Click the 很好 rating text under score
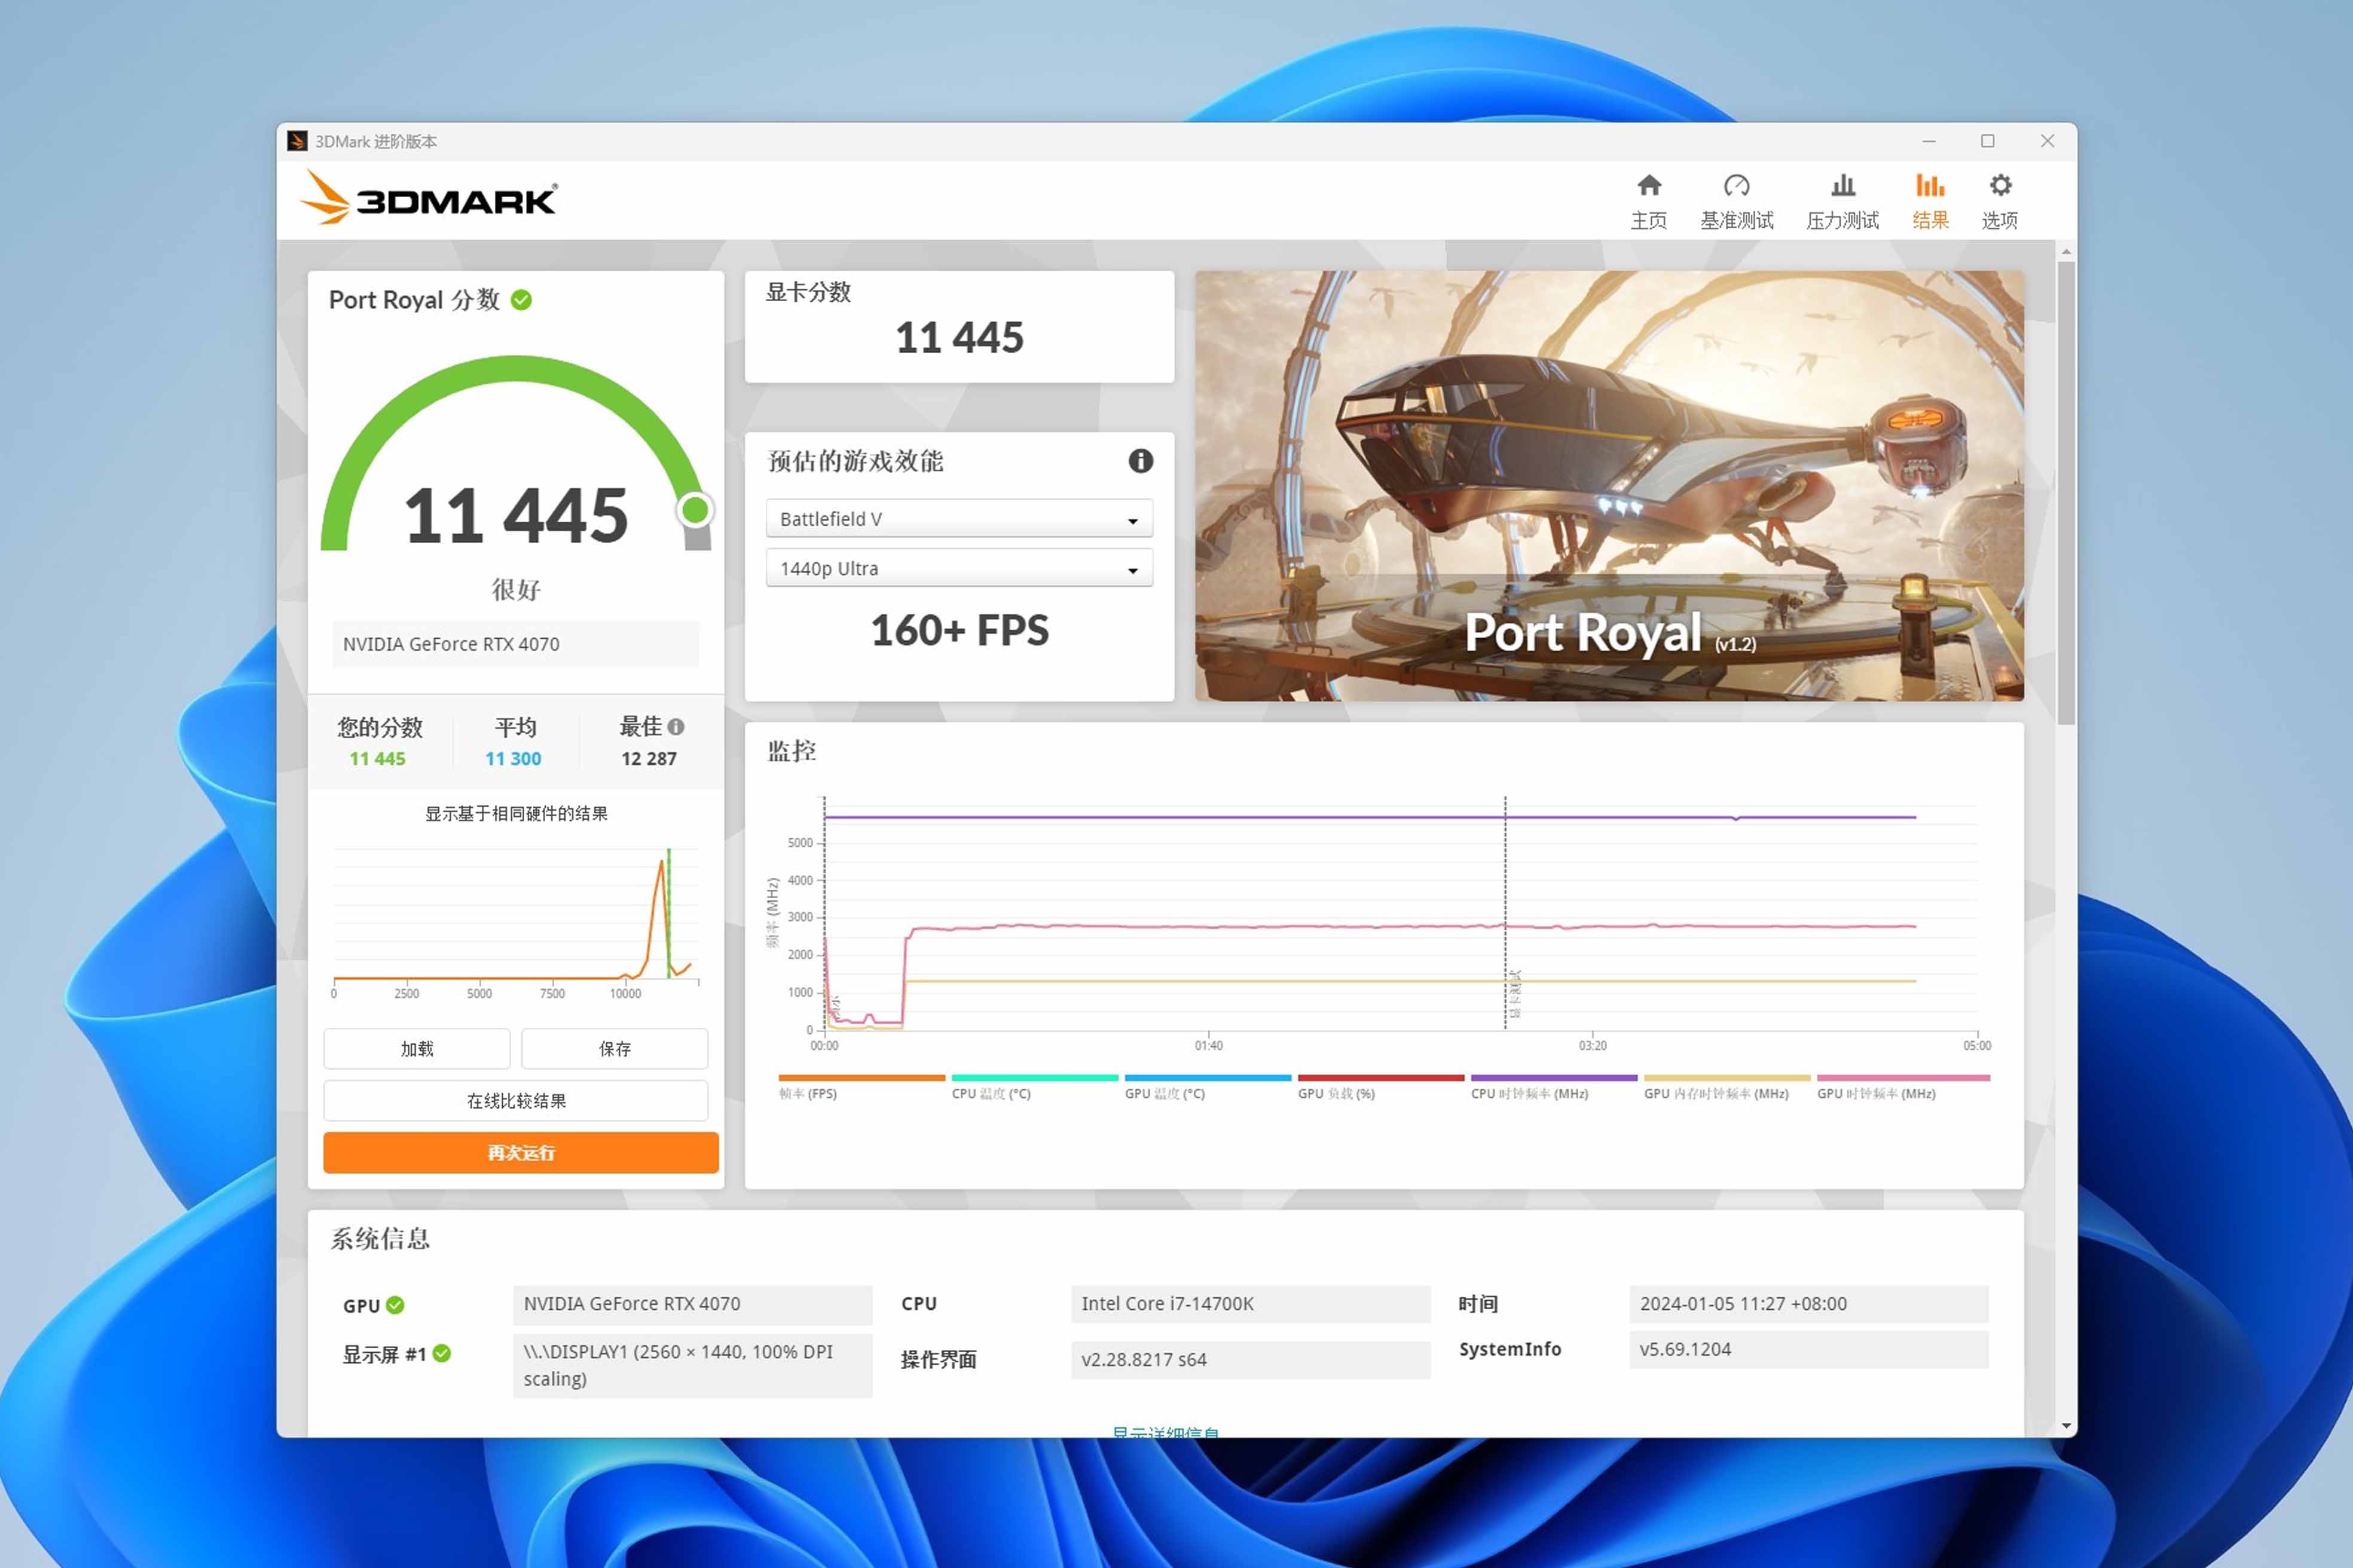Screen dimensions: 2353x1568 click(517, 590)
